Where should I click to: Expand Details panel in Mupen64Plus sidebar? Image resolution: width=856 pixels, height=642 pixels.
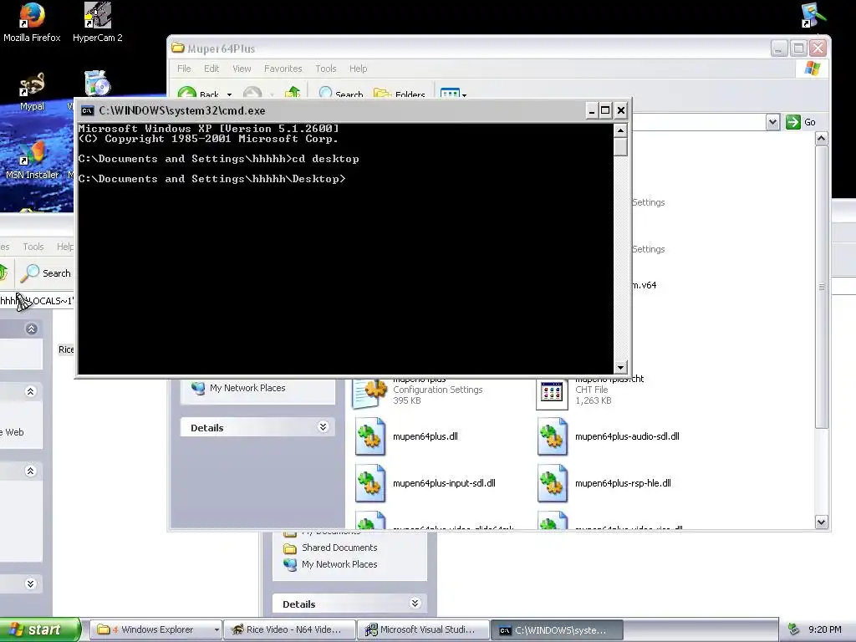tap(324, 427)
